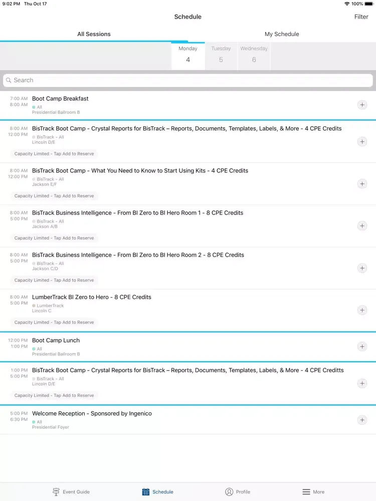This screenshot has width=376, height=501.
Task: Tap Capacity Limited tag under Jackson E/F
Action: pyautogui.click(x=54, y=196)
